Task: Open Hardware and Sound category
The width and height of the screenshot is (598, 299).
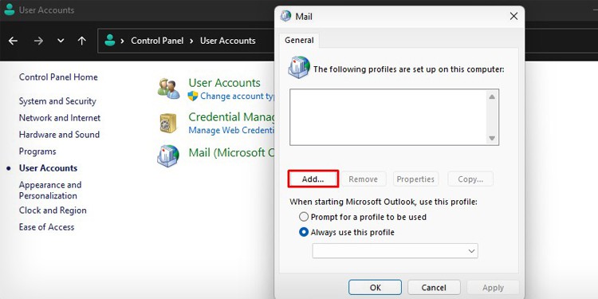Action: pos(59,135)
